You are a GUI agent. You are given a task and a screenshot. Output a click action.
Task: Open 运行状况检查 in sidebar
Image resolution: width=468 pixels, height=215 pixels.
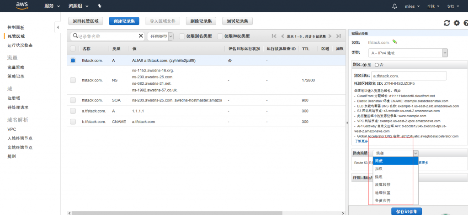[x=20, y=45]
